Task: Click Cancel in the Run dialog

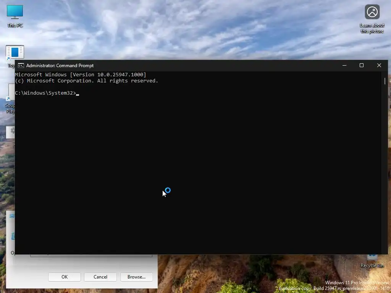Action: coord(100,277)
